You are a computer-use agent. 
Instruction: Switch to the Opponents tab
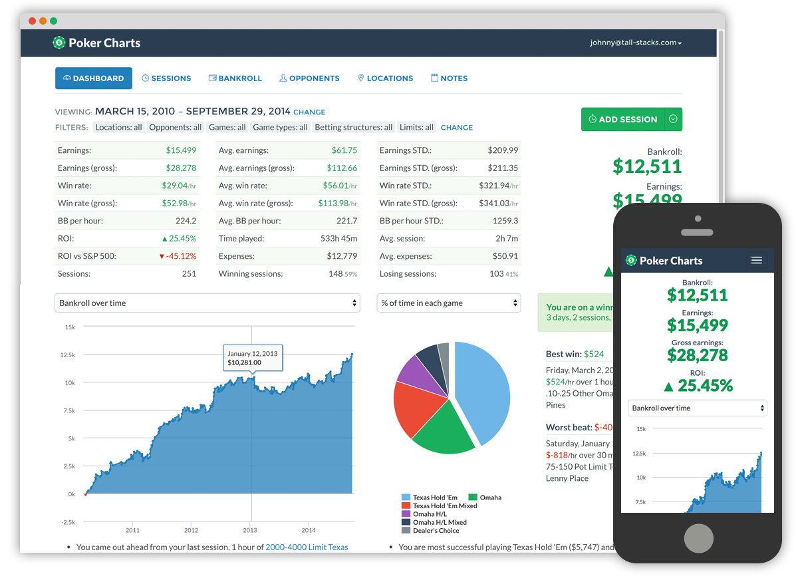(309, 78)
